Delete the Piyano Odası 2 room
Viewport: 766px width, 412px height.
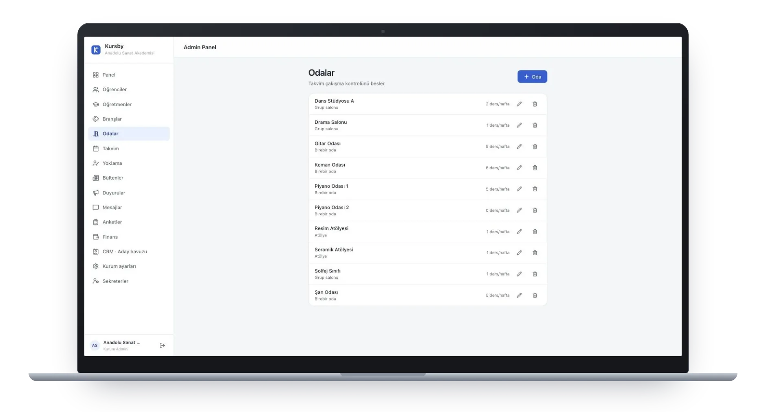tap(535, 210)
